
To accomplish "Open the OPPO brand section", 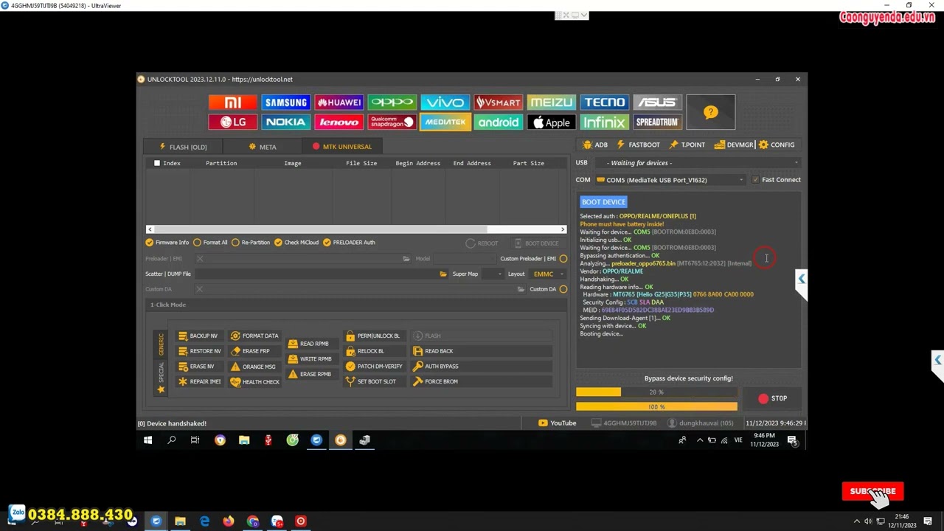I will tap(392, 103).
